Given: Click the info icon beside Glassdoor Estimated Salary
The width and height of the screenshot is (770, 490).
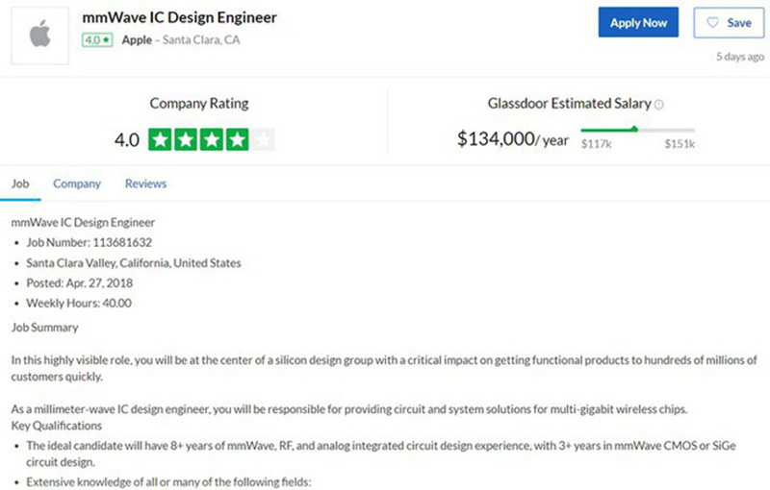Looking at the screenshot, I should coord(659,104).
